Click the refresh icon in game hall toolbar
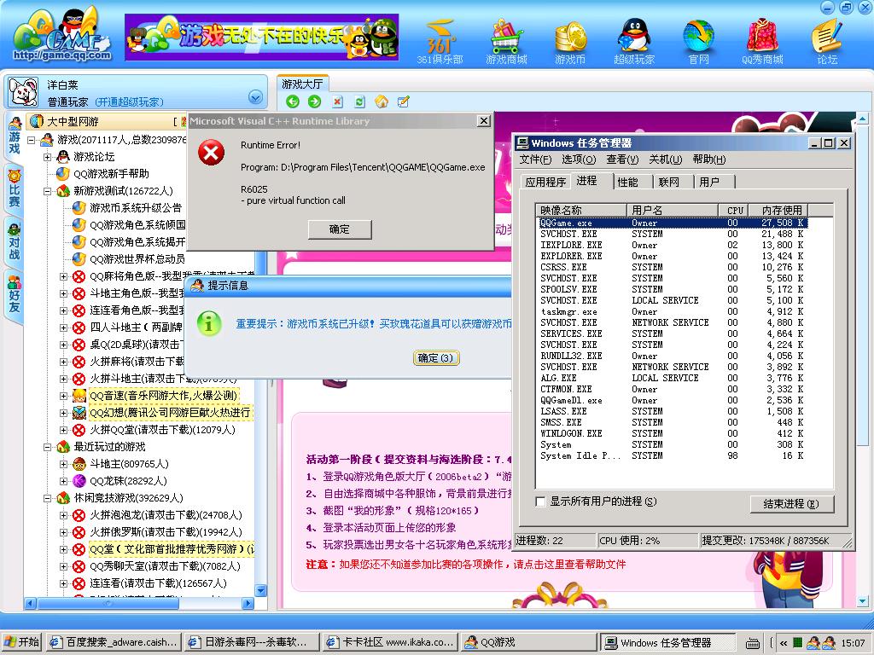The width and height of the screenshot is (874, 655). click(359, 101)
